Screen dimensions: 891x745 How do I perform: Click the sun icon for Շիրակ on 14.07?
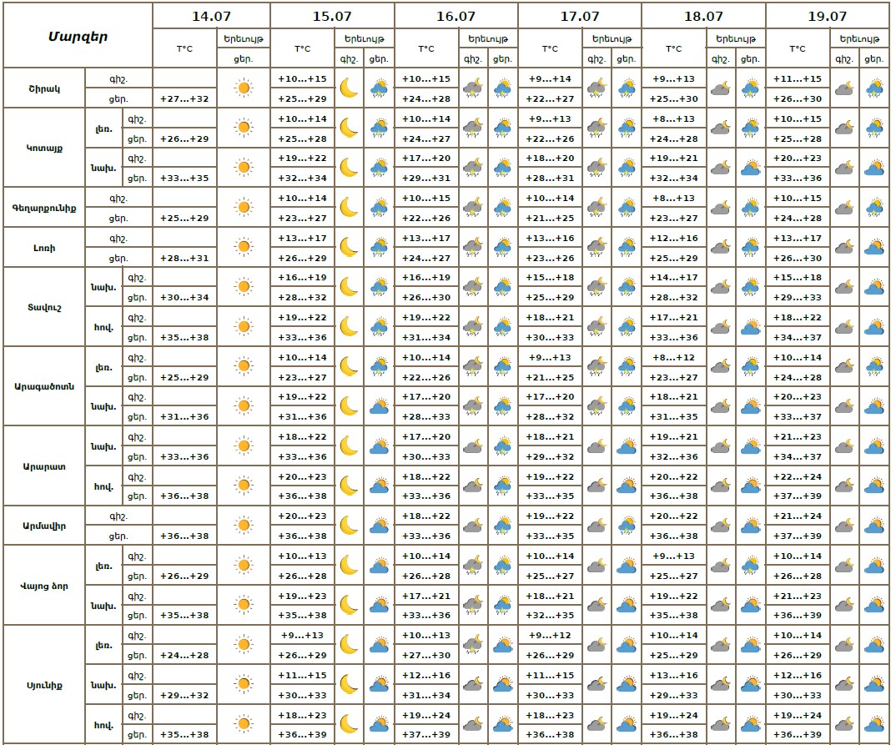pyautogui.click(x=243, y=88)
